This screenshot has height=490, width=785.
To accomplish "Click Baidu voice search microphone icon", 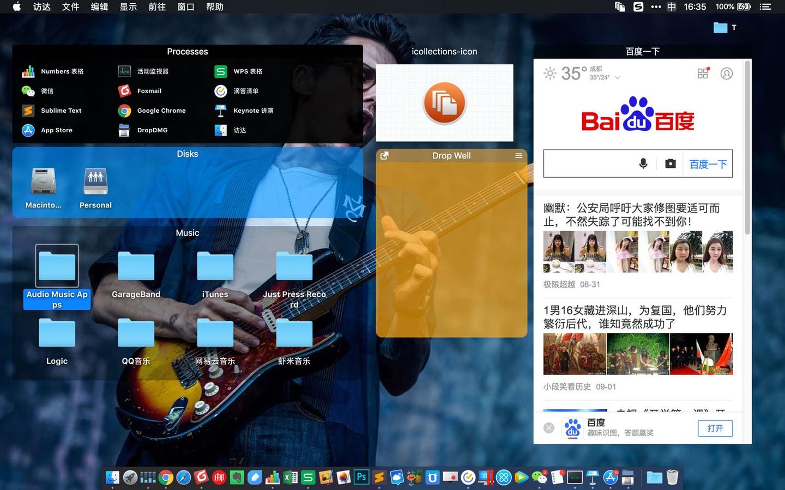I will point(643,164).
